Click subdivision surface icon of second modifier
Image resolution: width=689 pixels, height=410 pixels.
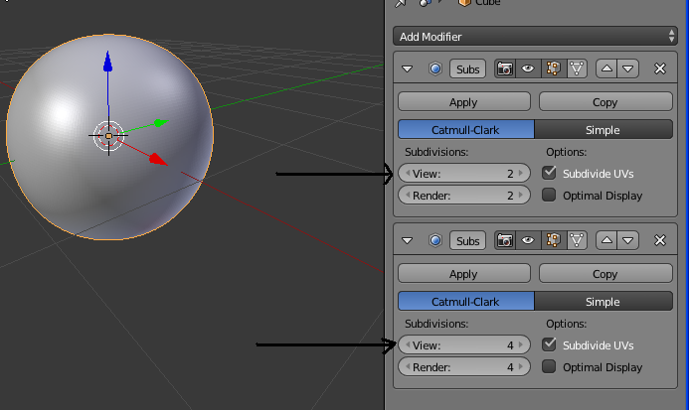click(435, 240)
